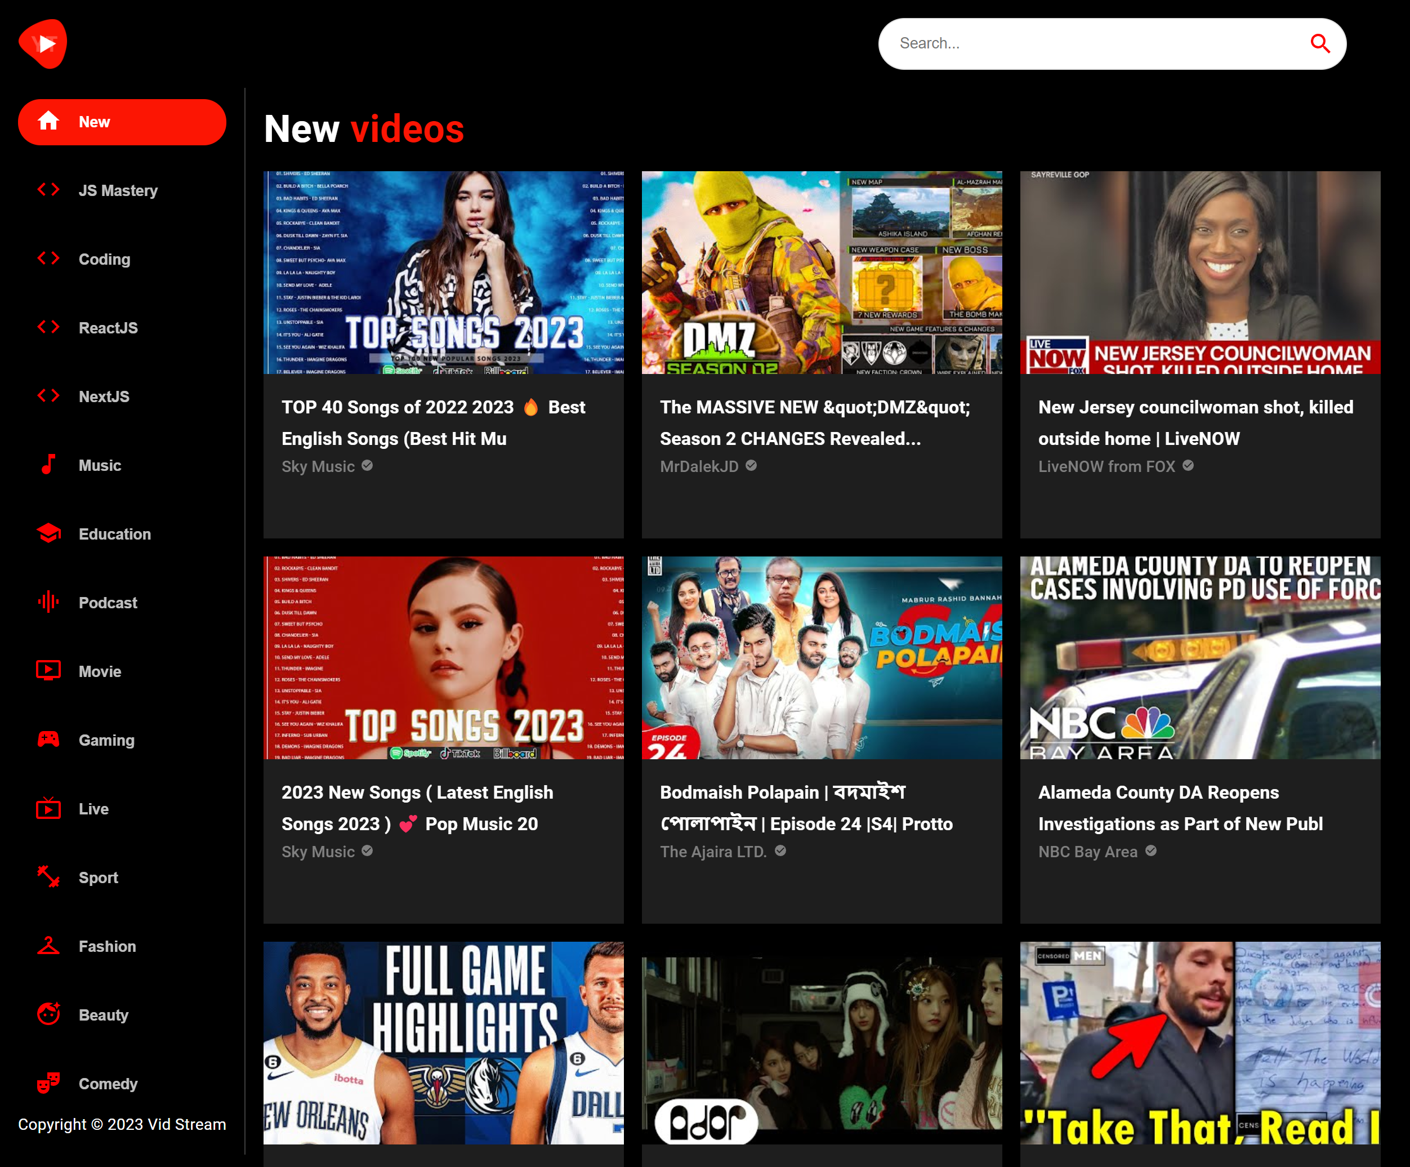This screenshot has height=1167, width=1410.
Task: Click the Podcast waveform icon
Action: (48, 602)
